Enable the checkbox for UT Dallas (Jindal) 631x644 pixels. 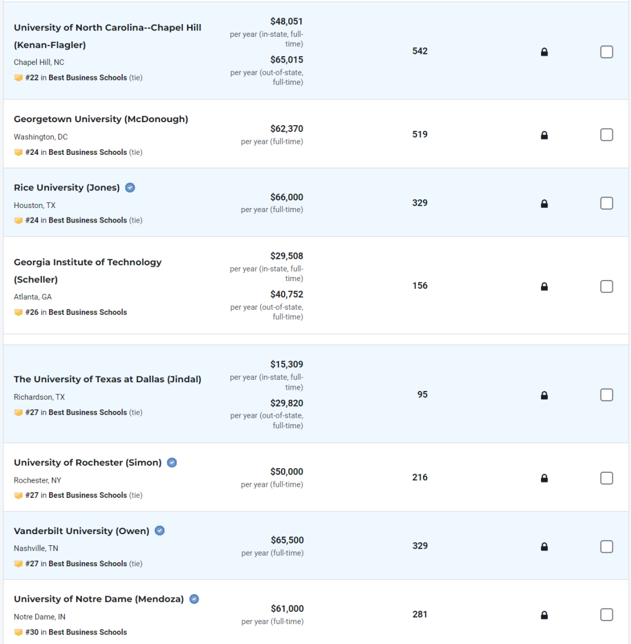coord(606,394)
